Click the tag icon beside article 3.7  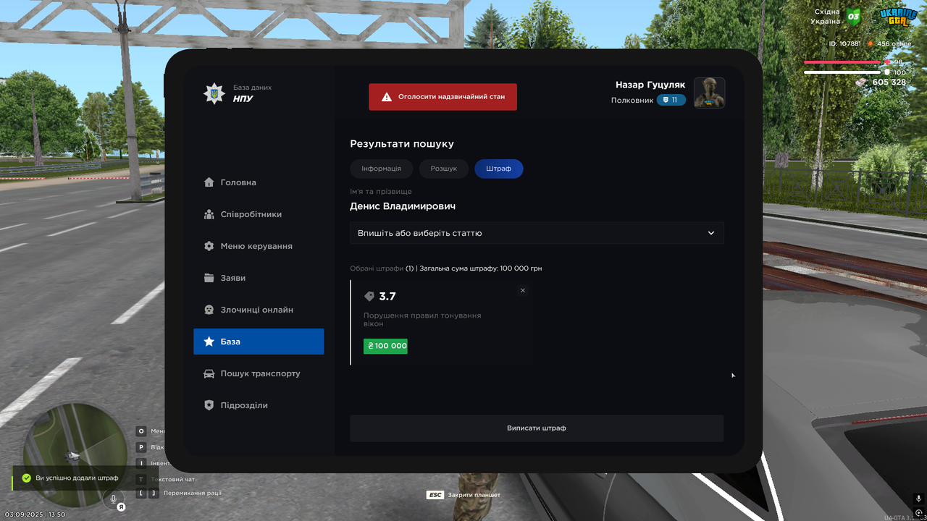pyautogui.click(x=369, y=297)
